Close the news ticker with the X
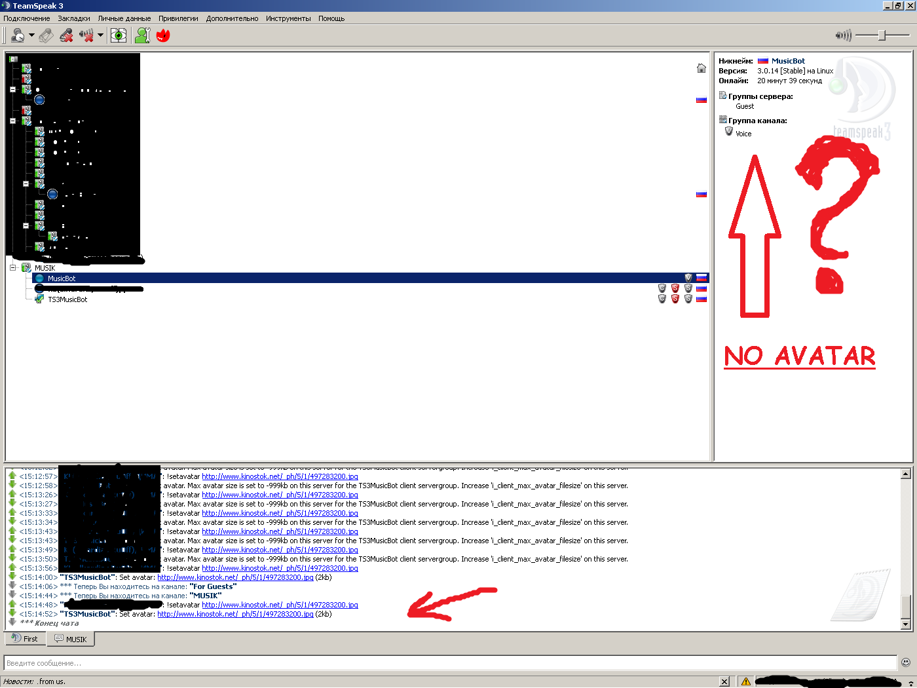Viewport: 917px width, 688px height. pos(724,681)
